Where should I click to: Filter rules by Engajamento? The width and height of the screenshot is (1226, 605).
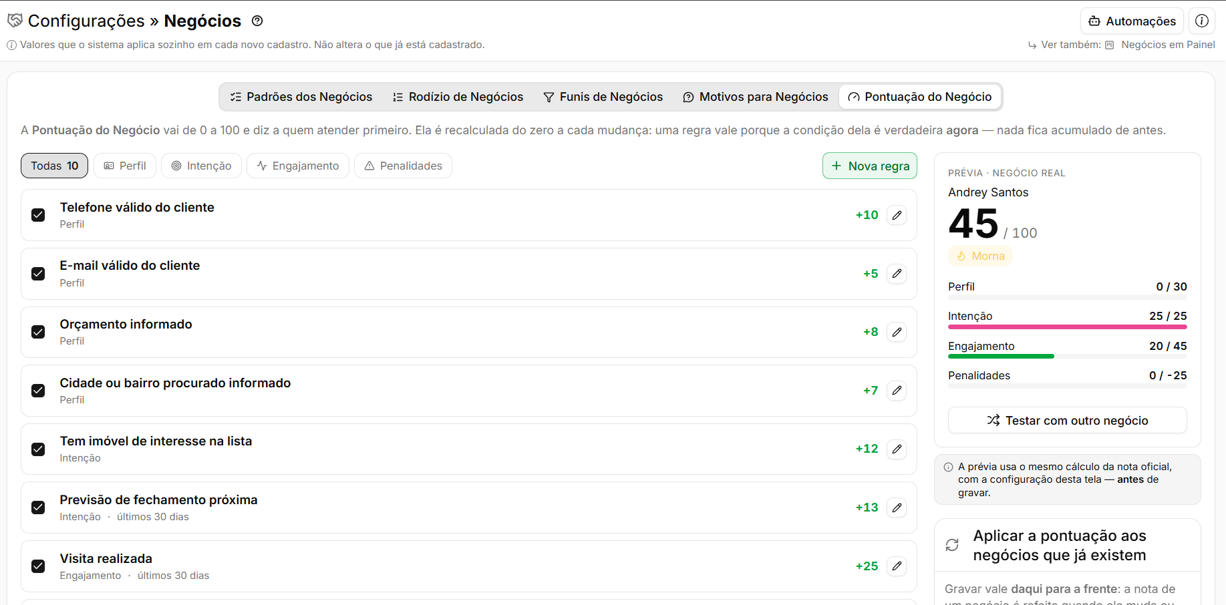[298, 166]
